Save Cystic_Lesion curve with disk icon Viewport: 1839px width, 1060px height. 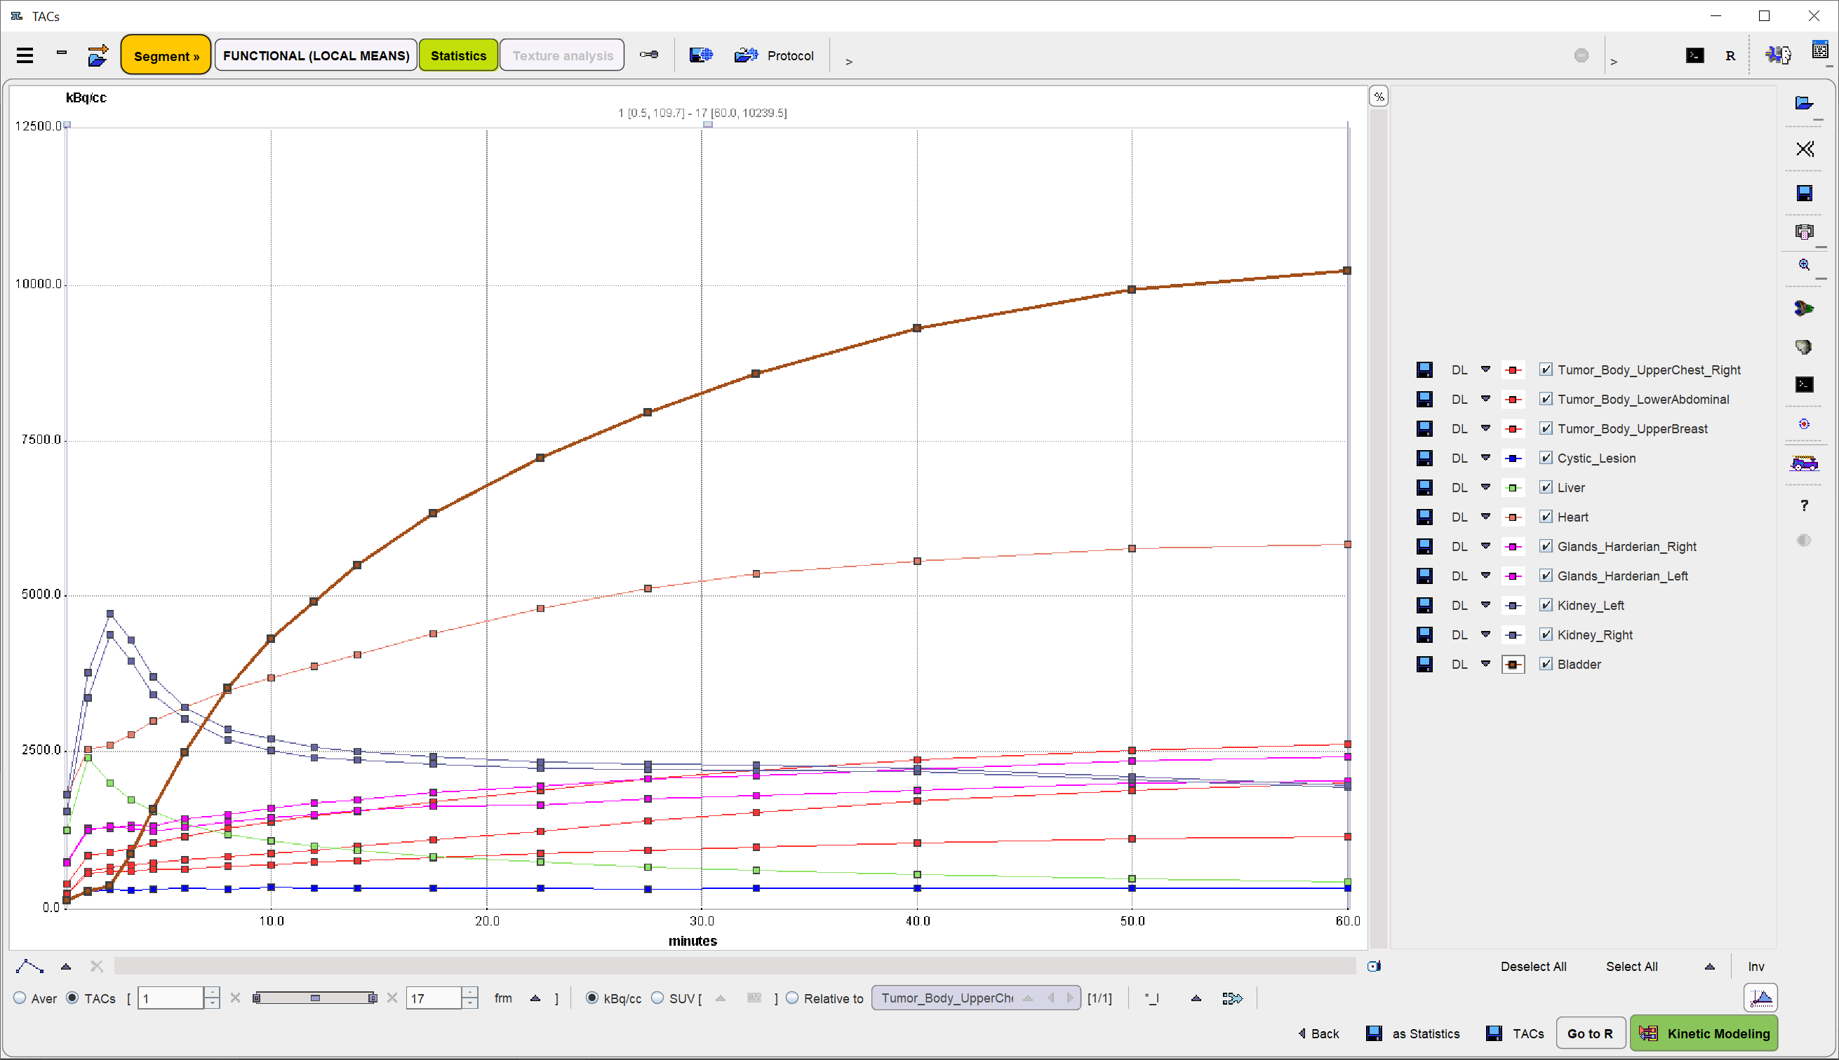(1424, 458)
